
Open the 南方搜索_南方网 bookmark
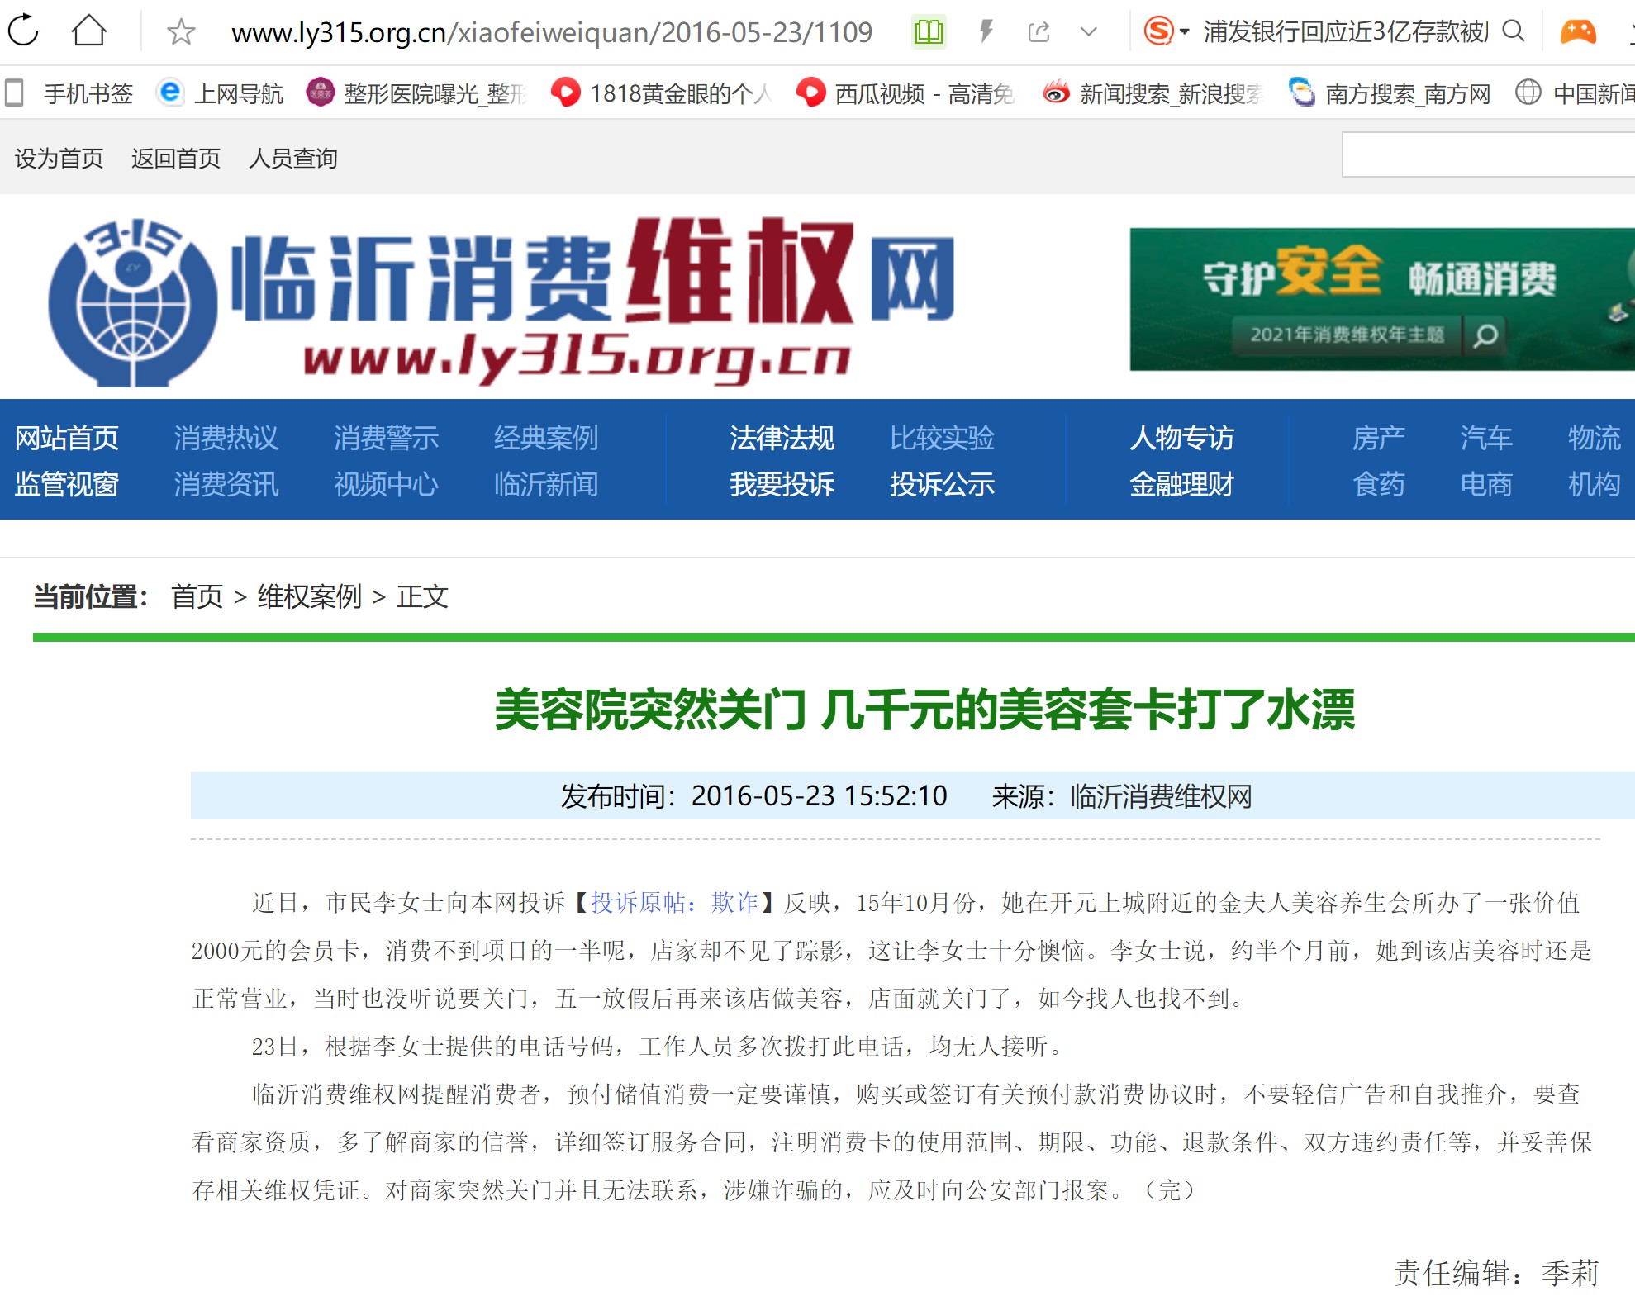(1390, 93)
